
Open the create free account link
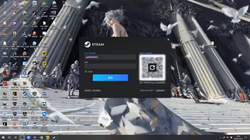160,91
